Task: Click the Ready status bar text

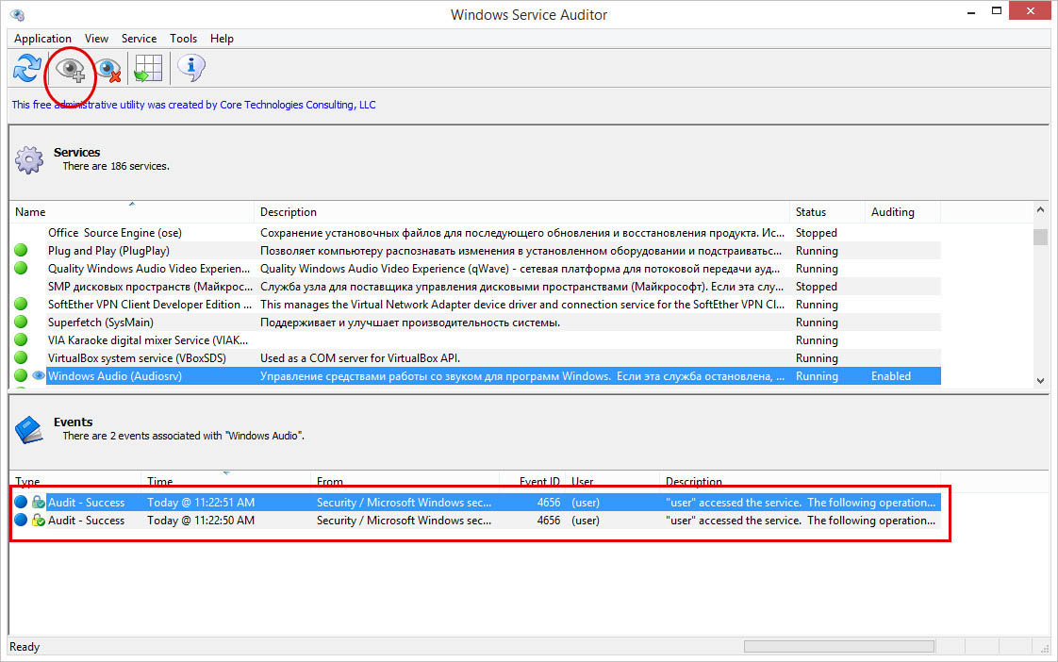Action: pos(25,647)
